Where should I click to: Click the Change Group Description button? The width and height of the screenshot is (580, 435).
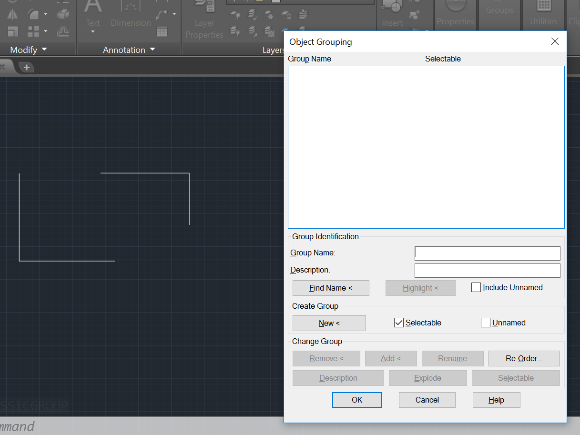[338, 378]
